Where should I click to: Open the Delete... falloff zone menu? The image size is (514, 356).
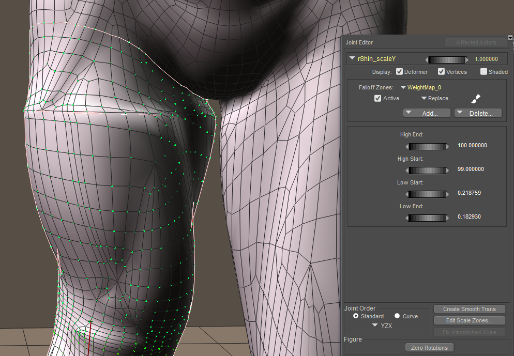tap(477, 113)
